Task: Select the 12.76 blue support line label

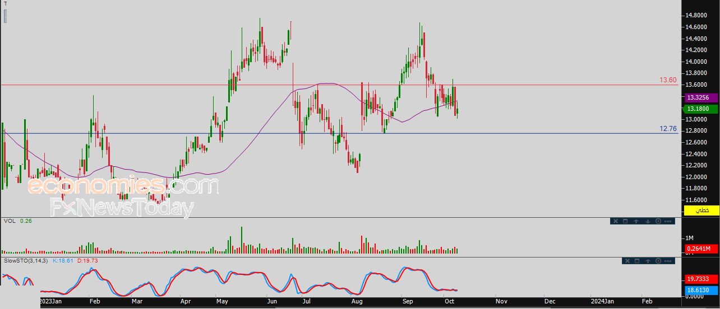Action: click(668, 129)
